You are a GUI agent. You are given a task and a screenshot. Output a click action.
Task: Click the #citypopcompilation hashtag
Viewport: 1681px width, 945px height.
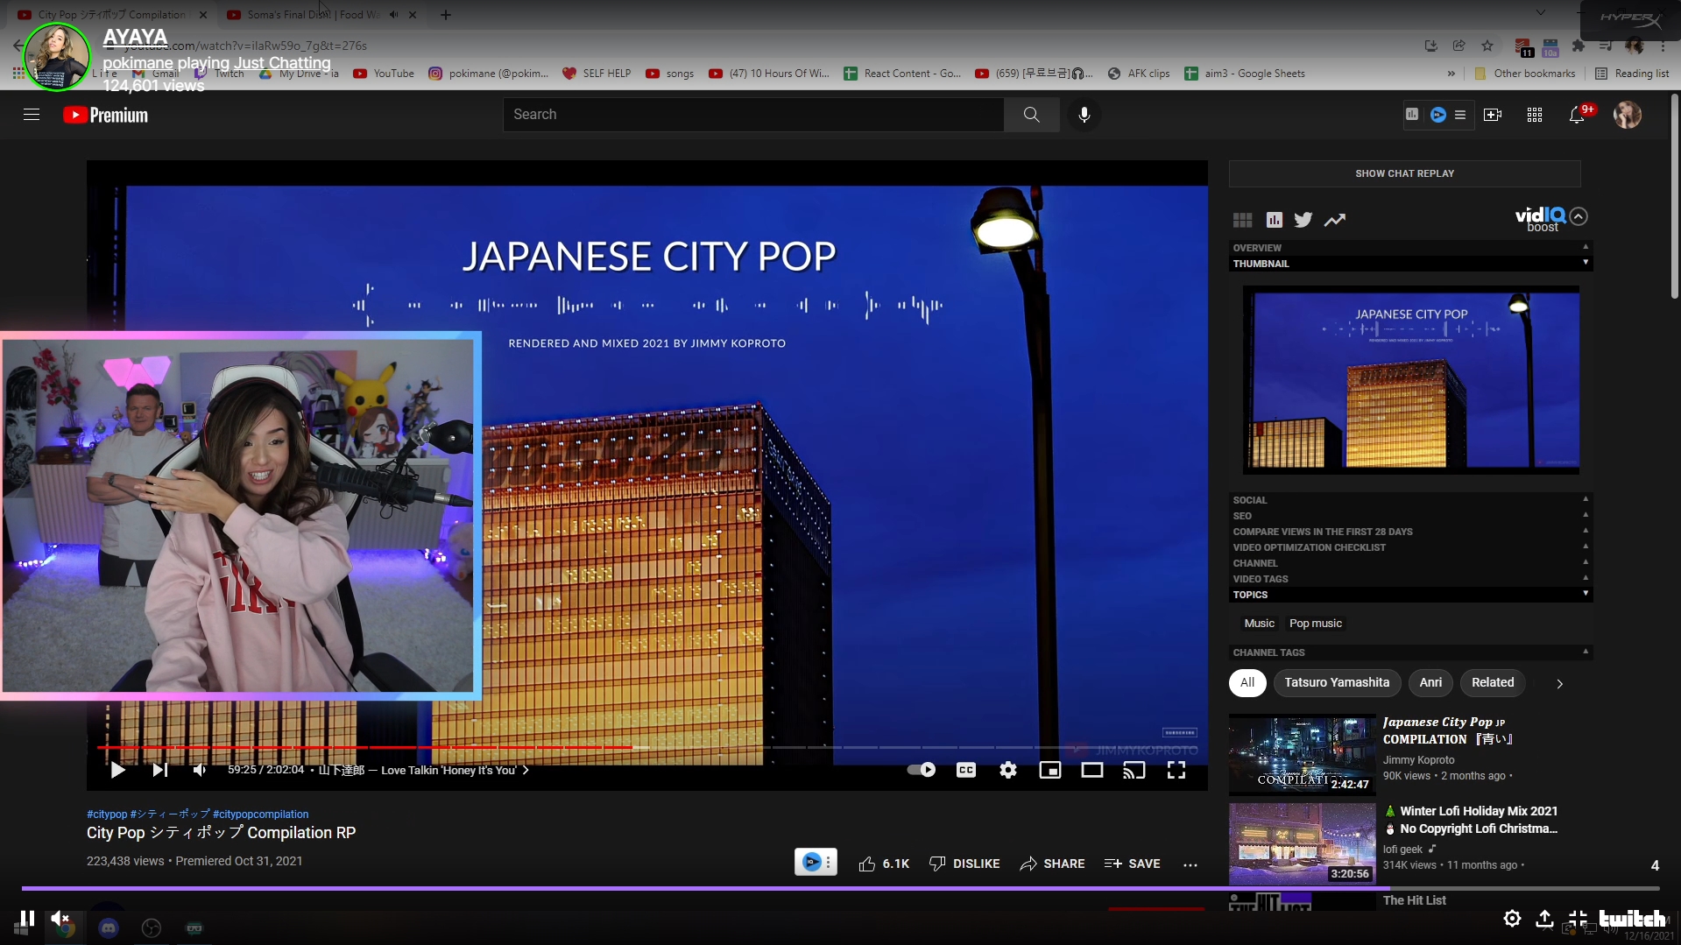point(260,815)
